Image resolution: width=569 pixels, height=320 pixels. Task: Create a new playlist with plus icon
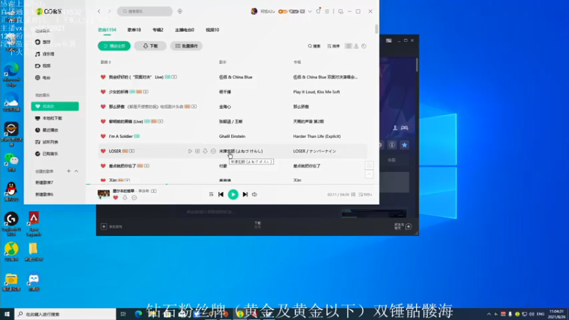tap(68, 171)
